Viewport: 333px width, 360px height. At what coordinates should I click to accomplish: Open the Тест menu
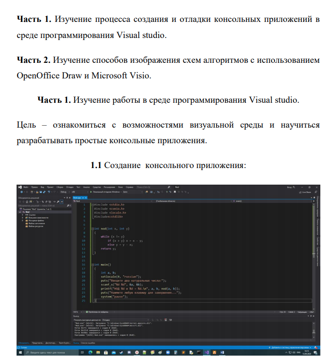(x=78, y=187)
